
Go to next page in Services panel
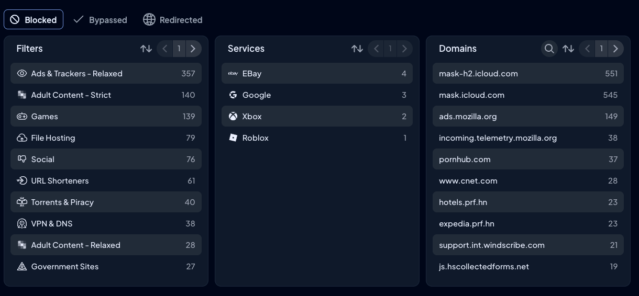coord(404,49)
